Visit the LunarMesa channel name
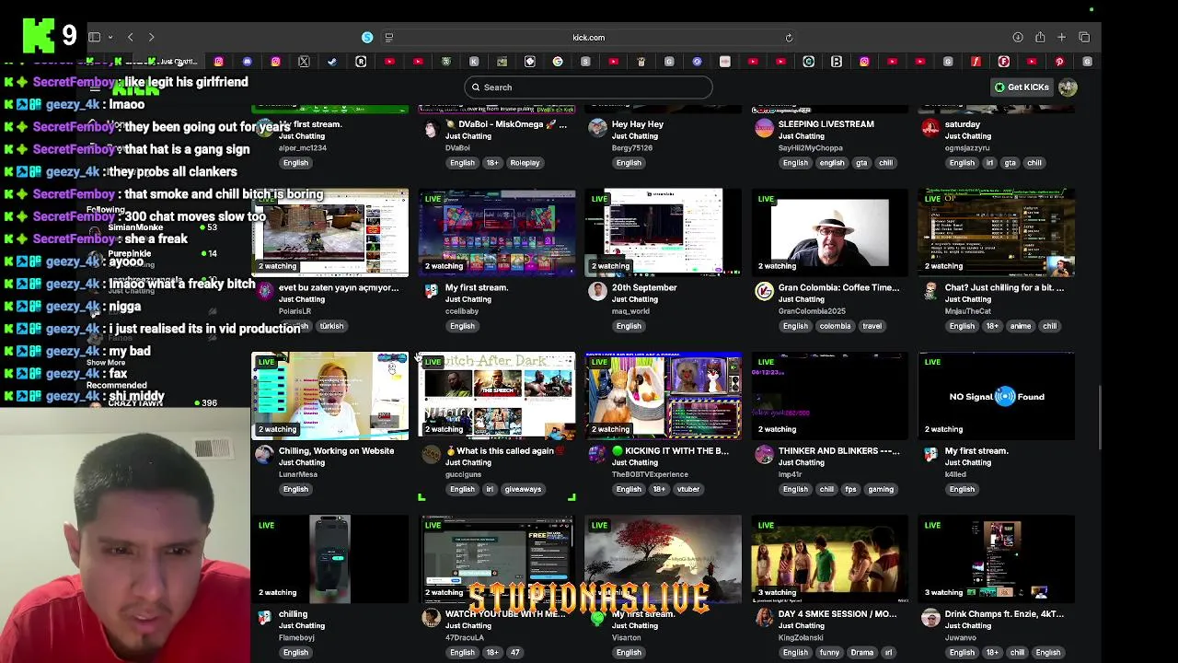Viewport: 1178px width, 663px height. (x=298, y=474)
